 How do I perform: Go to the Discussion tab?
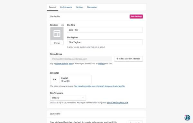92,7
